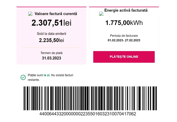Viewport: 177px width, 122px height.
Task: Click the green checkmark circle icon
Action: click(23, 77)
